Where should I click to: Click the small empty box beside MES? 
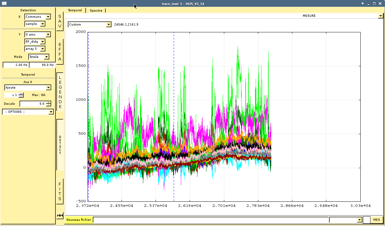(367, 220)
